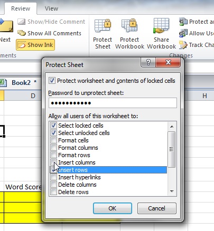Enable the Insert hyperlinks checkbox
This screenshot has width=214, height=231.
pyautogui.click(x=53, y=177)
